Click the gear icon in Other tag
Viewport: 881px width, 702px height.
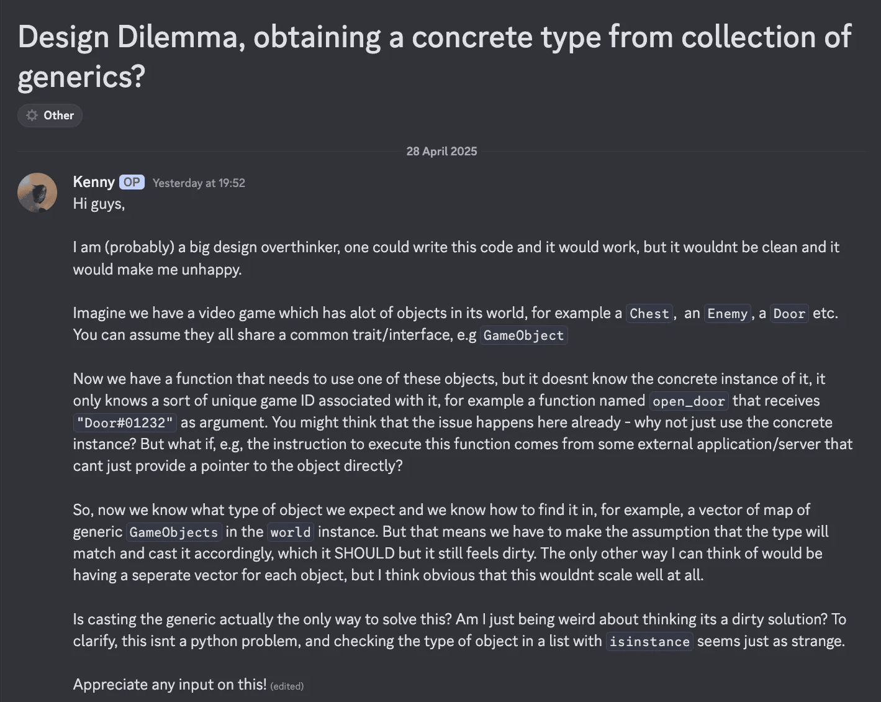click(x=32, y=116)
